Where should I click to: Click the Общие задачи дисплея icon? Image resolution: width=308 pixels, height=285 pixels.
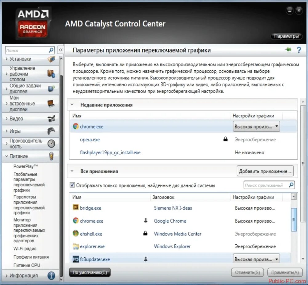51,89
